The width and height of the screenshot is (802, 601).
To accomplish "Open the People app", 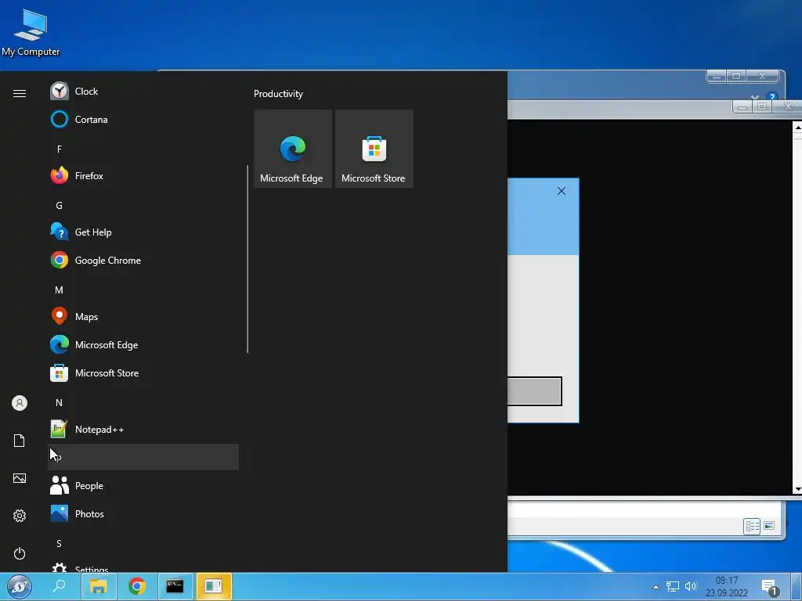I will point(143,485).
